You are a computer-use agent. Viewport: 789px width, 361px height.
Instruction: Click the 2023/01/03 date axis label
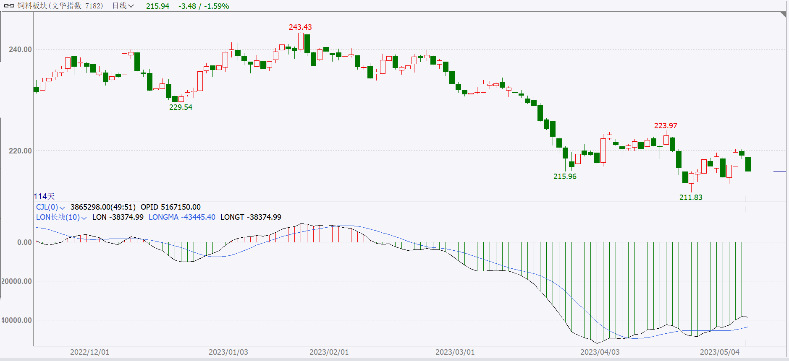(228, 352)
